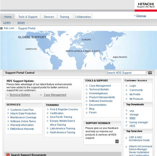Viewport: 157px width, 156px height.
Task: Open Europe, Middle East & Africa Training
Action: tap(62, 123)
